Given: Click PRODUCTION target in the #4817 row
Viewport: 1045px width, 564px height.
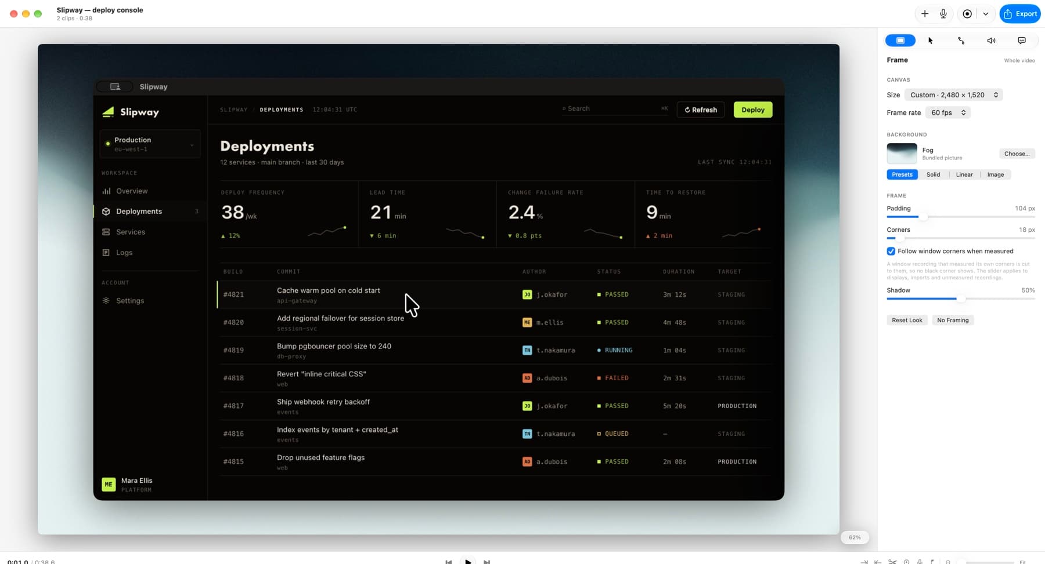Looking at the screenshot, I should (737, 406).
